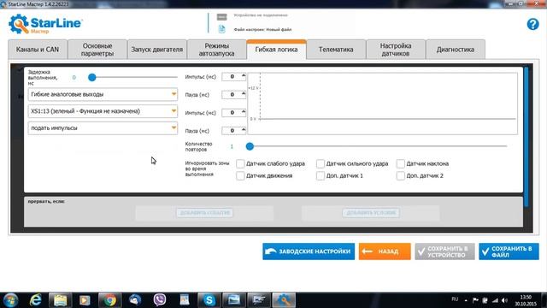Launch Internet Explorer from taskbar

[36, 300]
